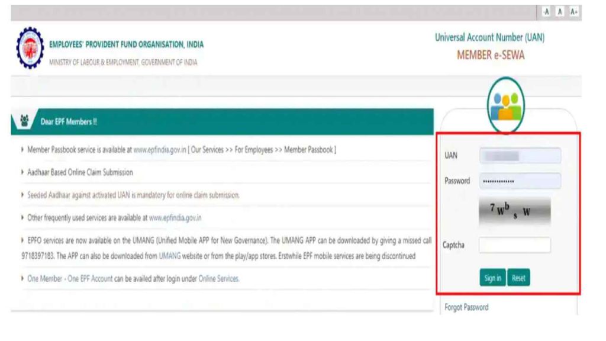Click bullet arrow before Other frequently used services
Screen dimensions: 606x341
pos(22,217)
